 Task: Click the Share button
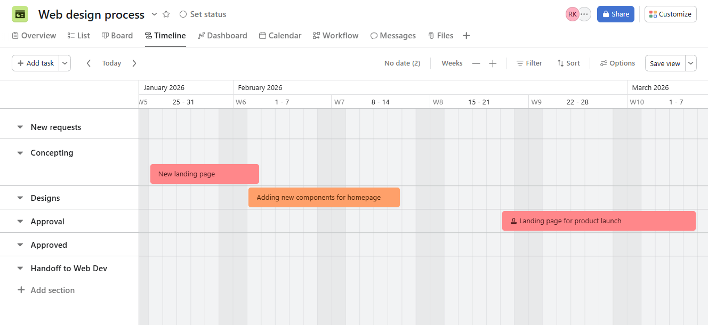(x=615, y=14)
